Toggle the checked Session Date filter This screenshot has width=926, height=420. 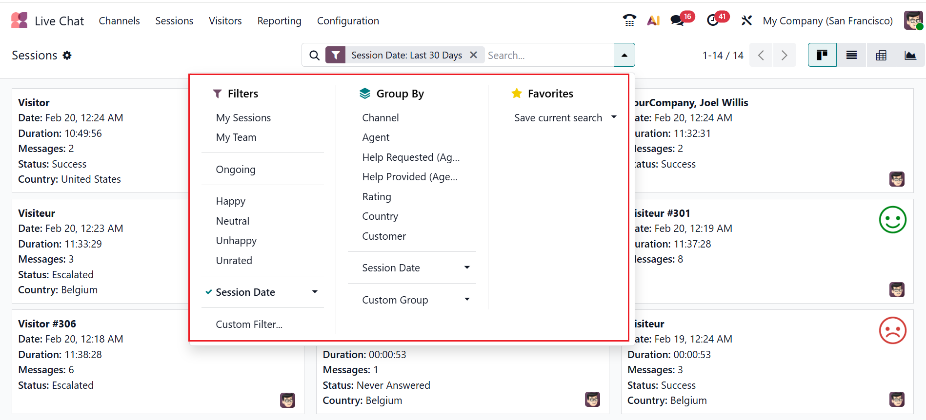pyautogui.click(x=245, y=292)
